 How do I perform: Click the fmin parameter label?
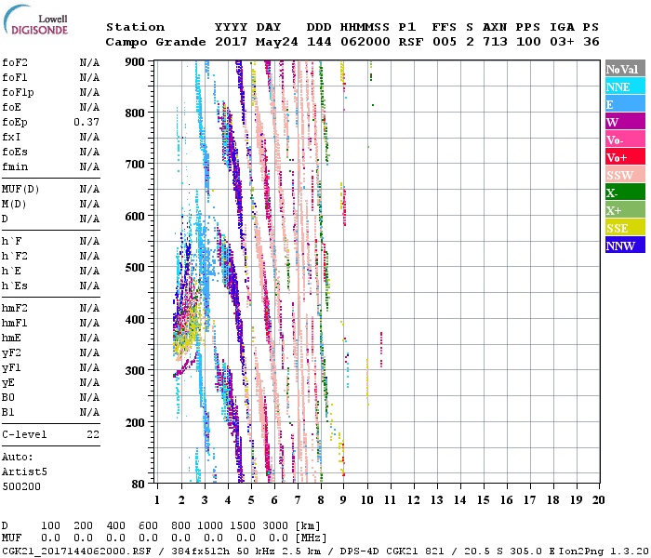15,166
